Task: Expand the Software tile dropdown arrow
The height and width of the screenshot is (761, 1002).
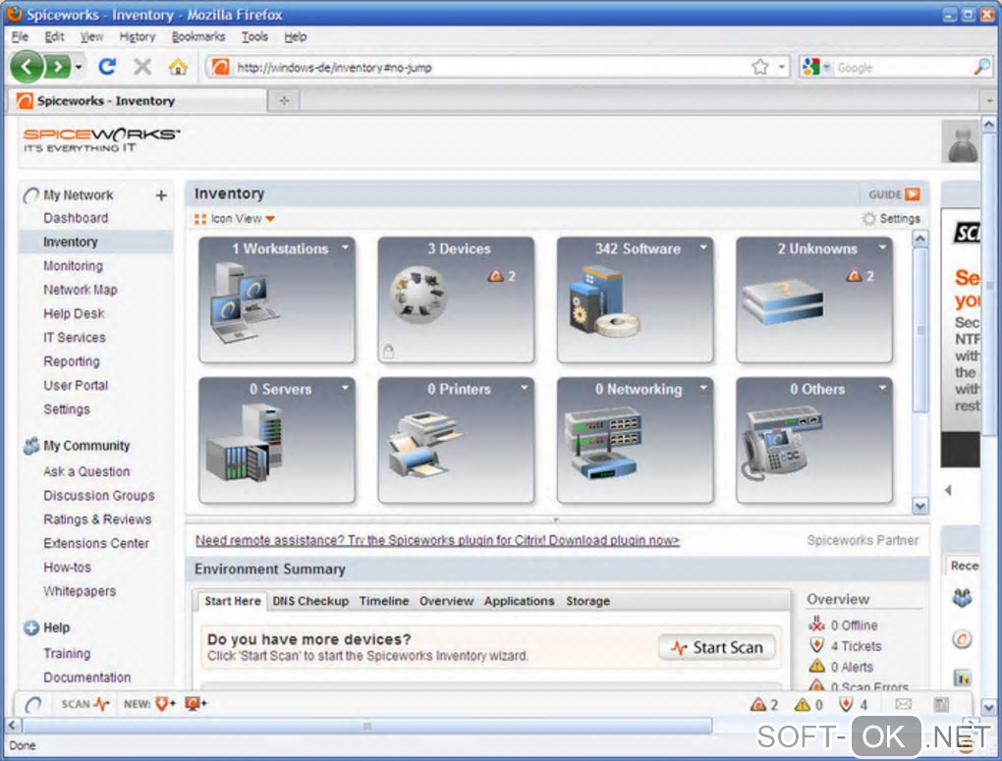Action: coord(703,247)
